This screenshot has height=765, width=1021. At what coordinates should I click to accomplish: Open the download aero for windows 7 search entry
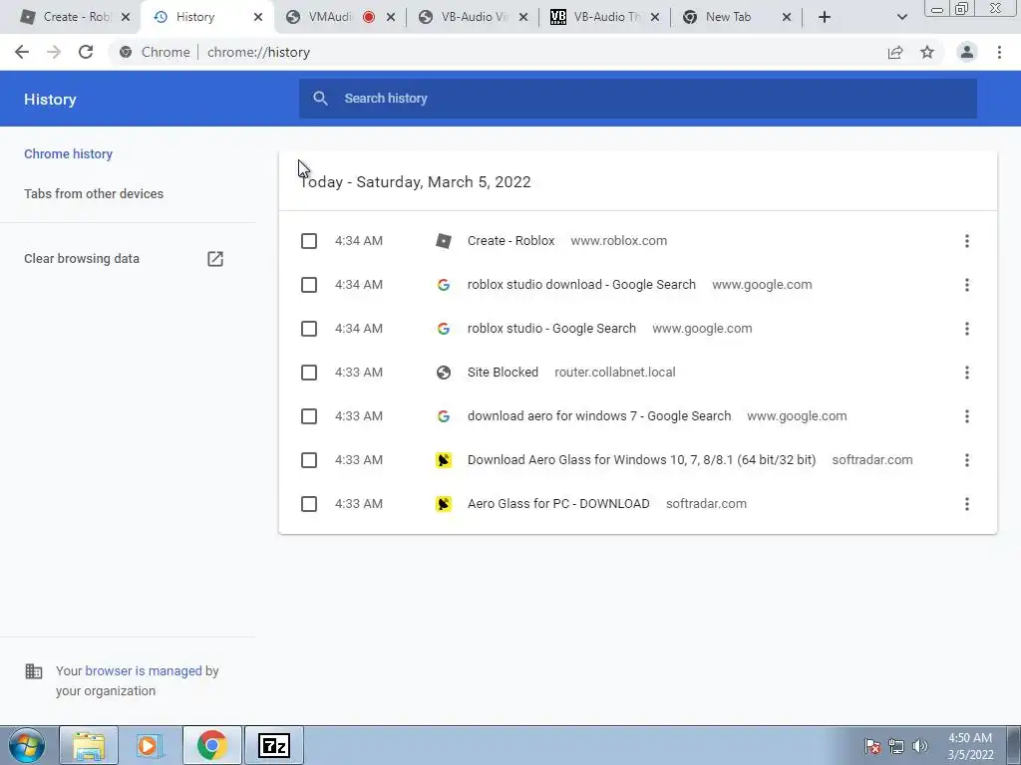[x=599, y=416]
